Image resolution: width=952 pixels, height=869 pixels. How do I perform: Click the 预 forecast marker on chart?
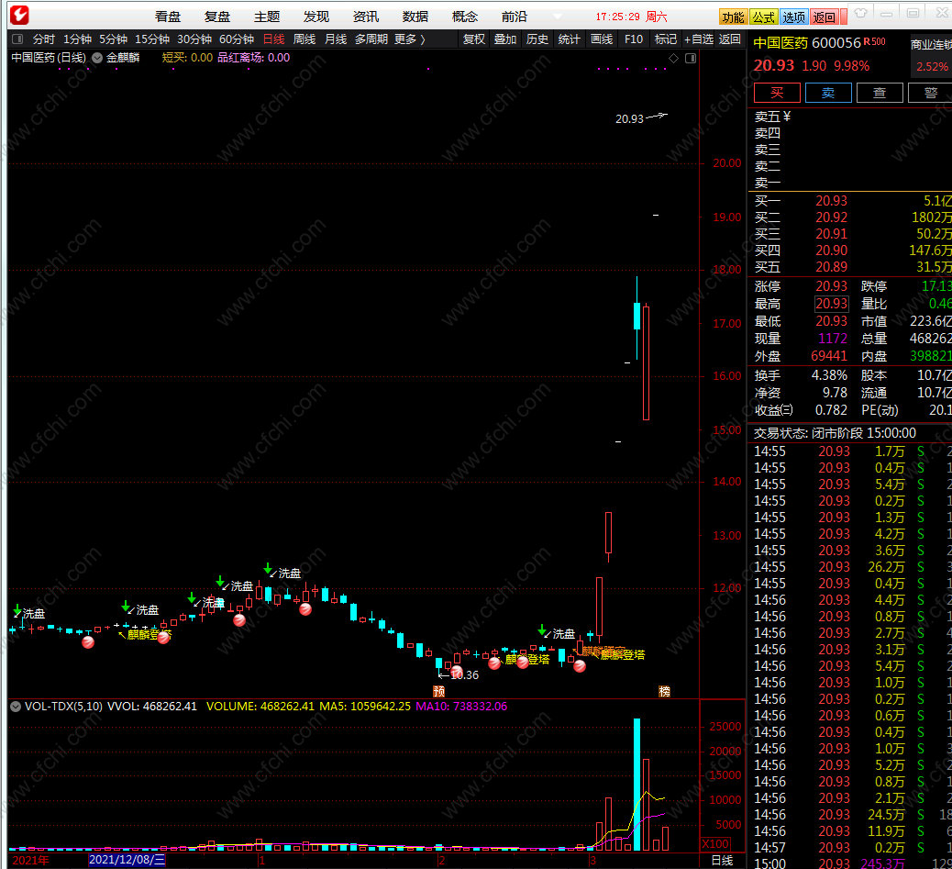[x=439, y=692]
